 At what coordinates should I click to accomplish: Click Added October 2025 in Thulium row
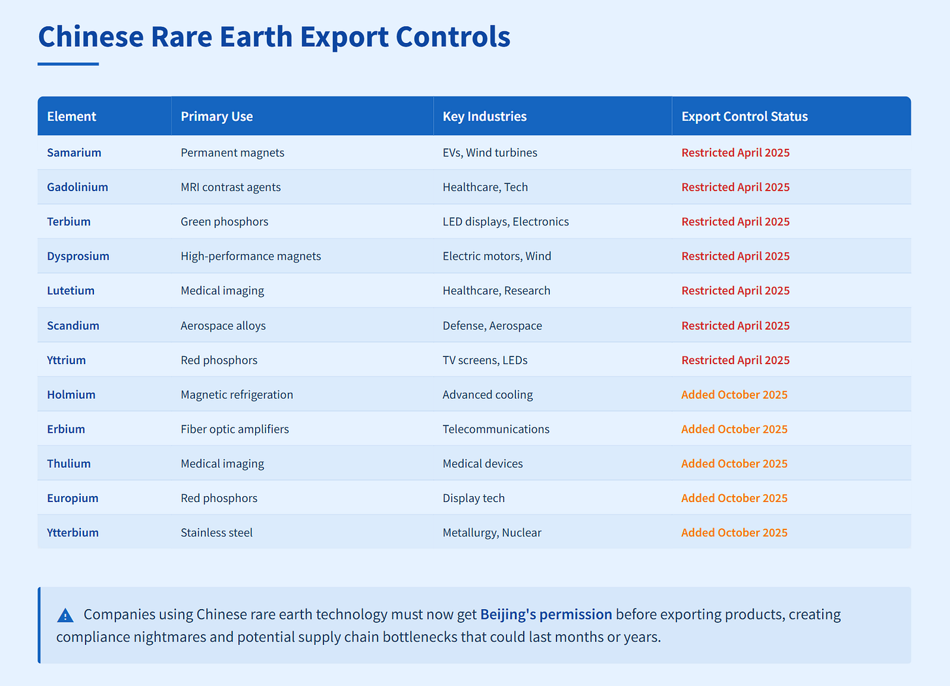pos(735,464)
